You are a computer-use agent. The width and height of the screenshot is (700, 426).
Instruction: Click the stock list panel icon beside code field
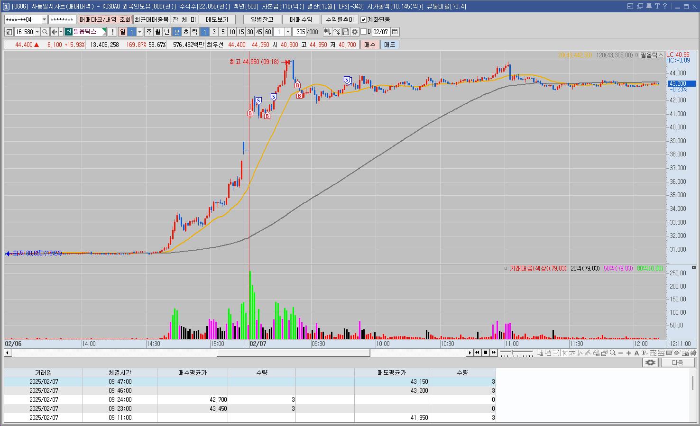[x=9, y=32]
